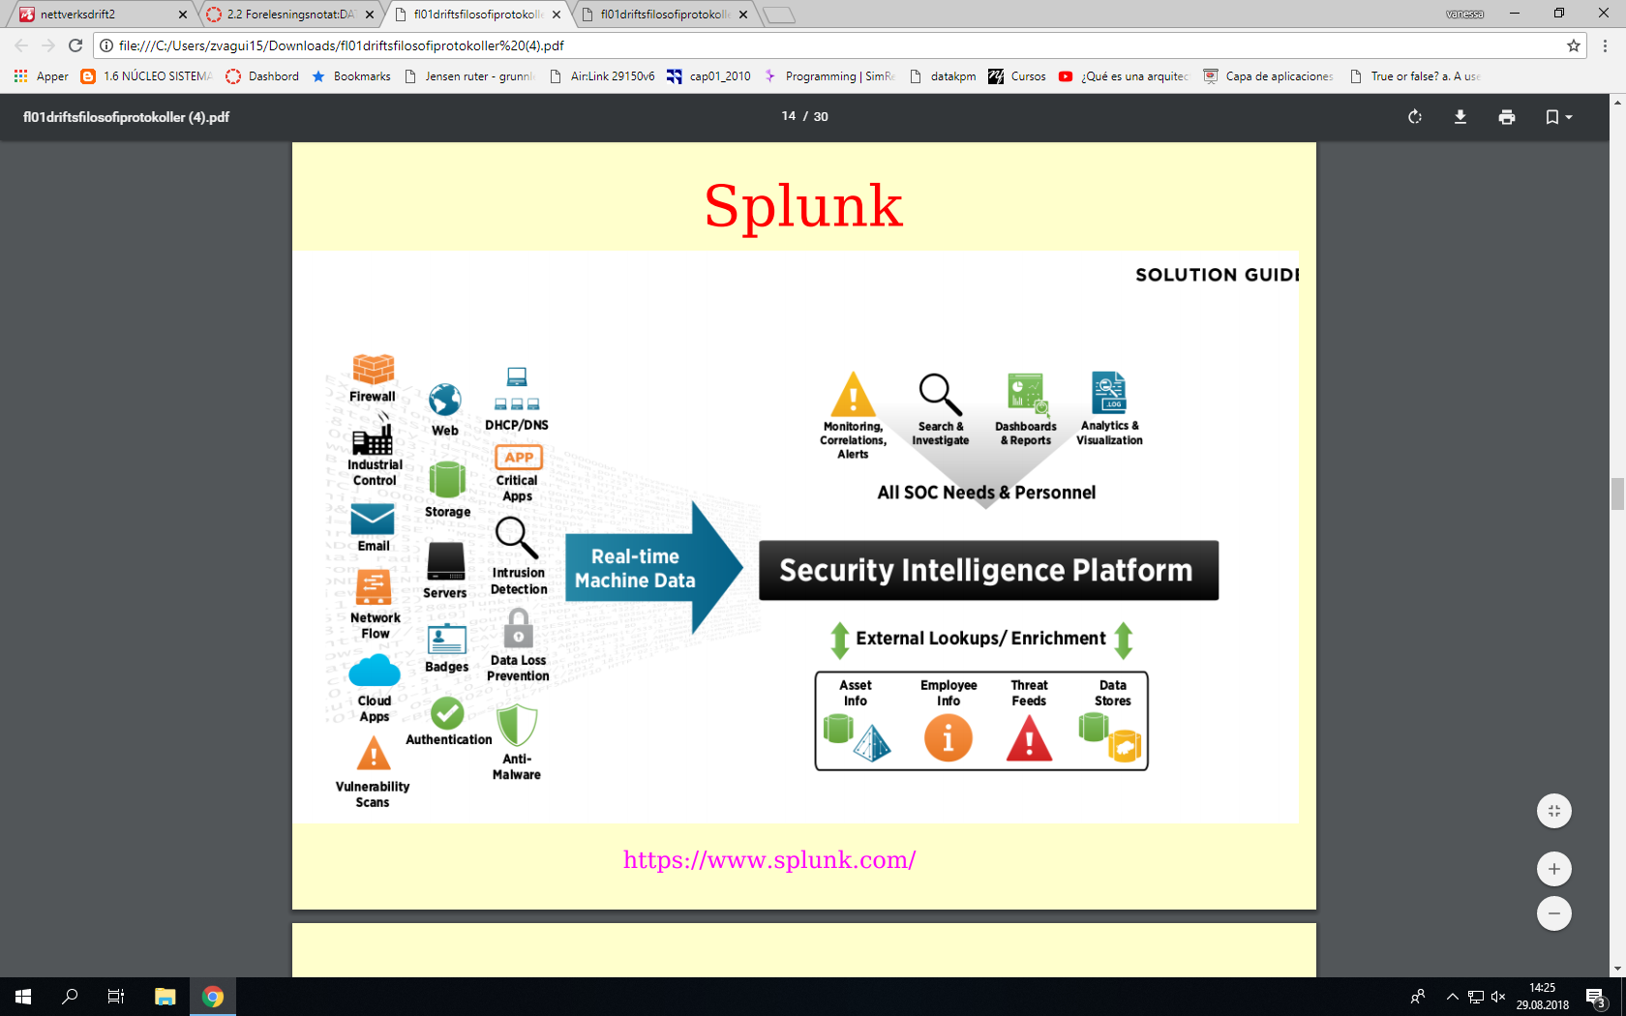Open the Cursos bookmark

[x=1017, y=76]
